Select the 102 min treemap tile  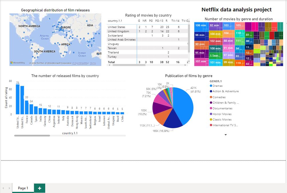216,41
